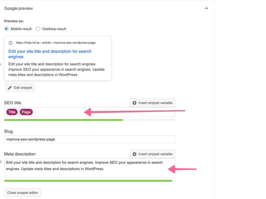Select the Page variable tag in SEO title
This screenshot has height=199, width=266.
click(26, 112)
